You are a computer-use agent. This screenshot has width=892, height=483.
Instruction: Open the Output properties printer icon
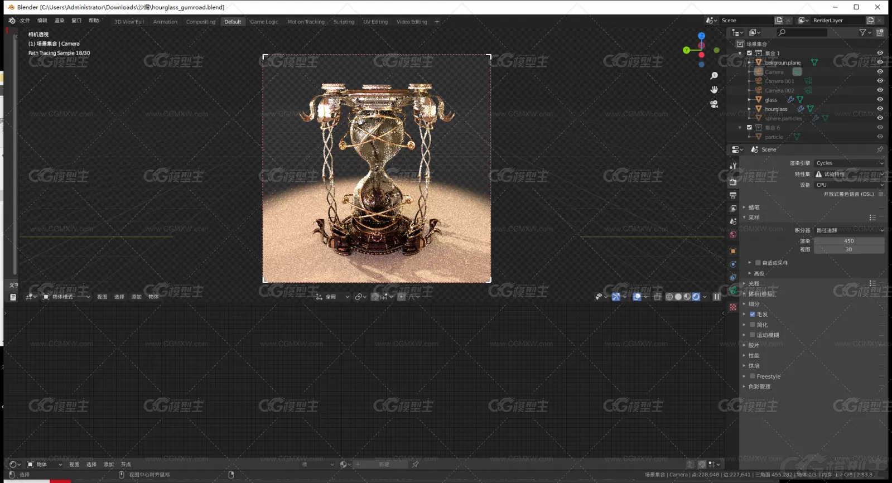click(733, 195)
